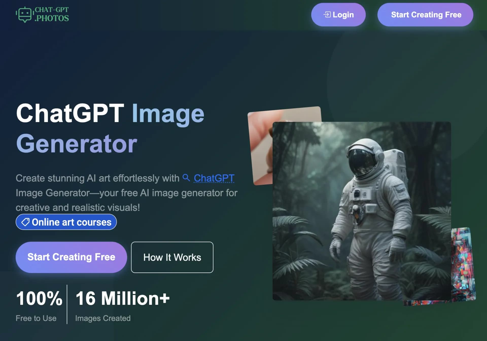Click the login arrow icon
The image size is (487, 341).
click(x=327, y=15)
